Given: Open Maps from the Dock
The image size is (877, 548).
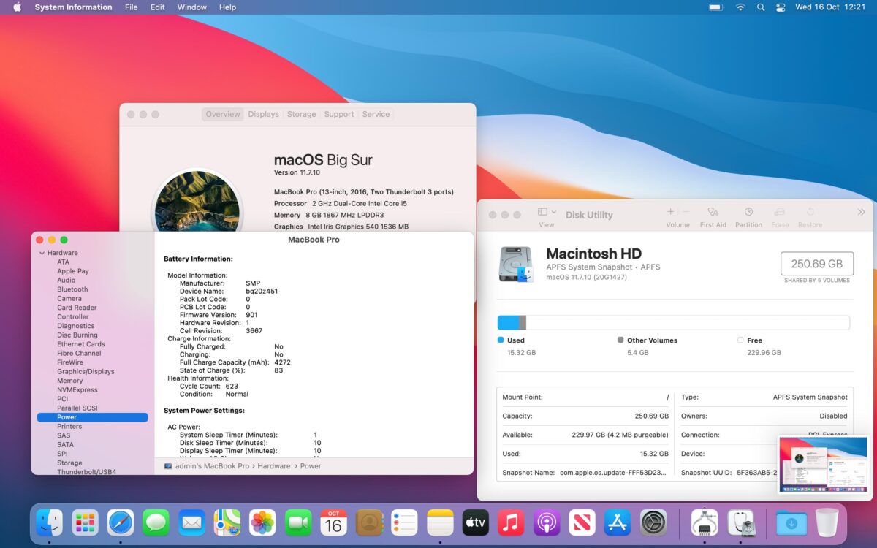Looking at the screenshot, I should (x=227, y=522).
